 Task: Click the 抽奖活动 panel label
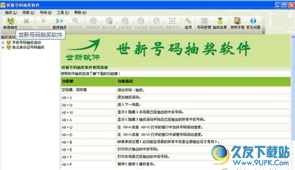(x=8, y=37)
